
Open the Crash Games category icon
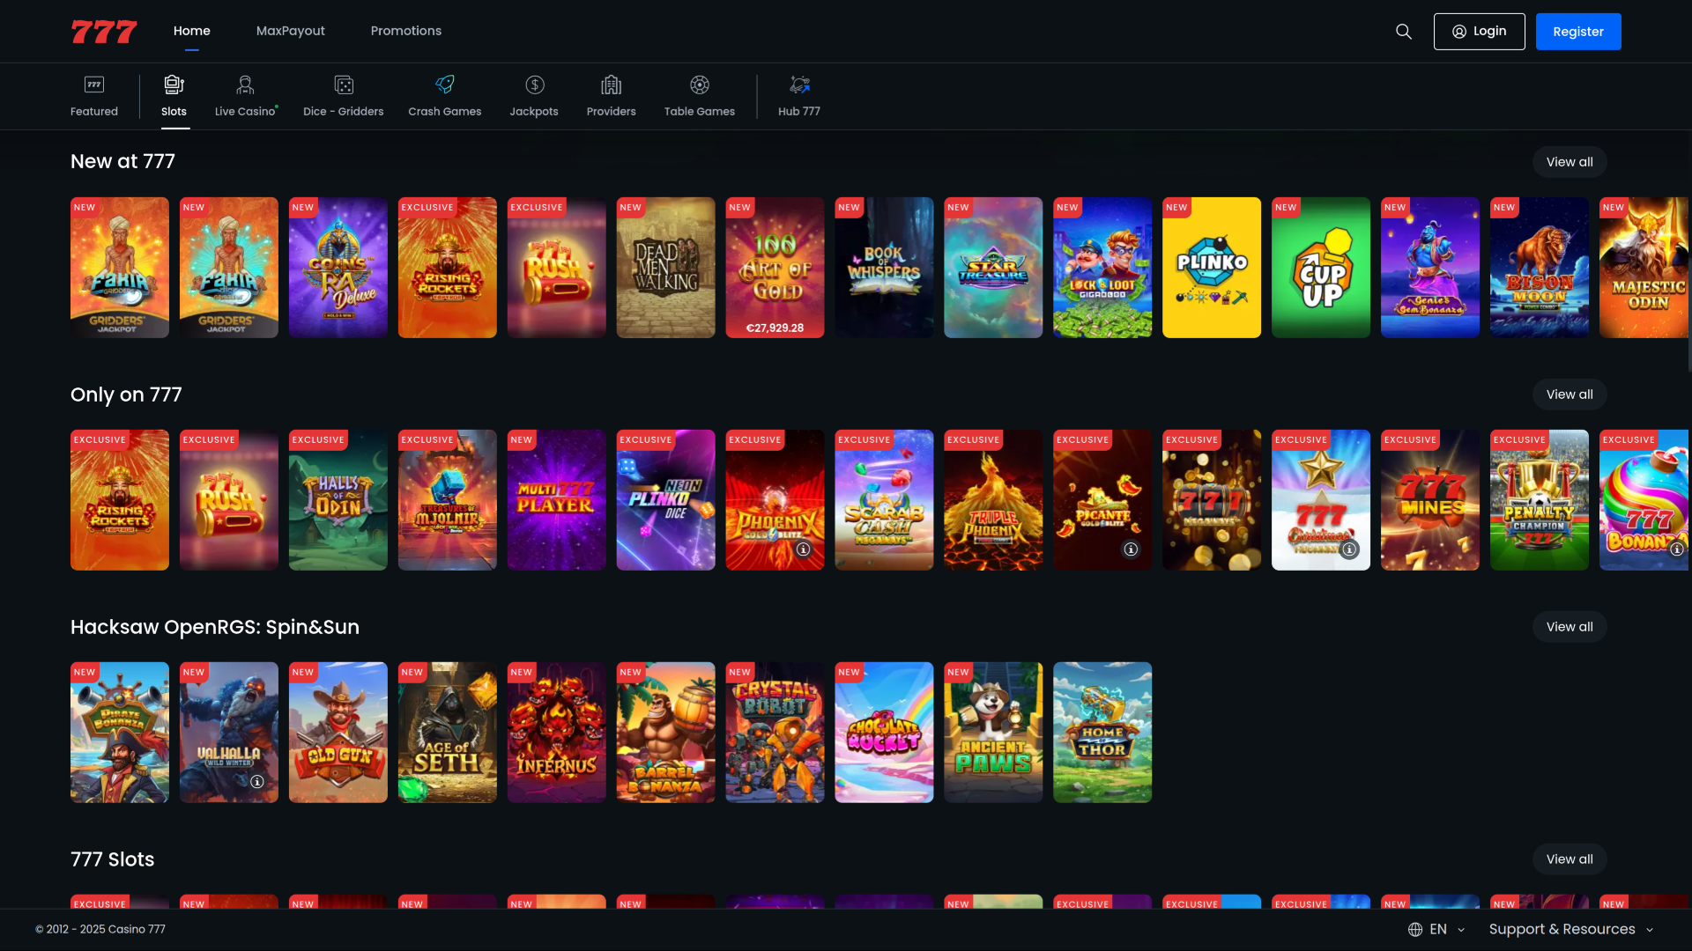444,85
